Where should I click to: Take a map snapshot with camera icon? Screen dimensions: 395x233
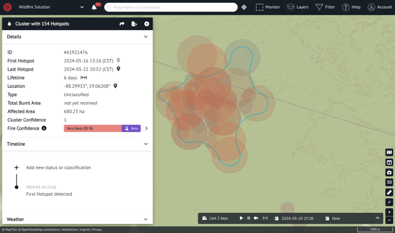[x=389, y=172]
